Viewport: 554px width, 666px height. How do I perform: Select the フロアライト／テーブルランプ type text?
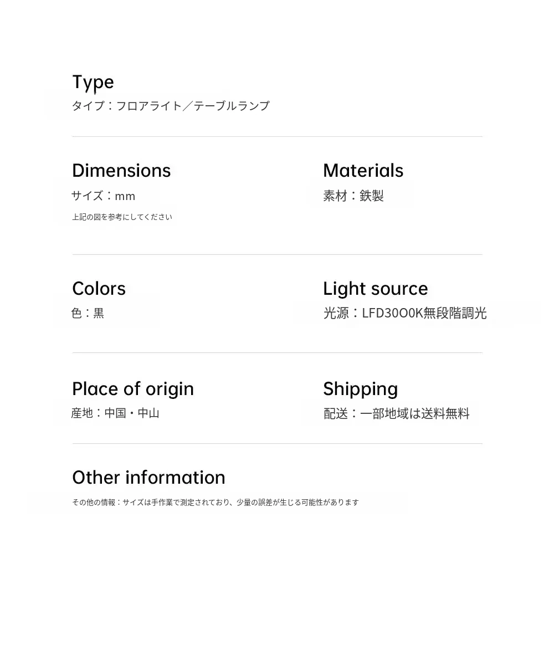click(171, 106)
